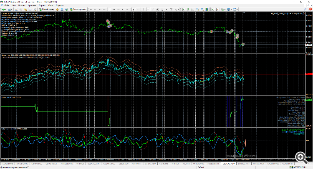The image size is (313, 169).
Task: Switch to the SOYBEAN,H1 chart tab
Action: tap(213, 164)
